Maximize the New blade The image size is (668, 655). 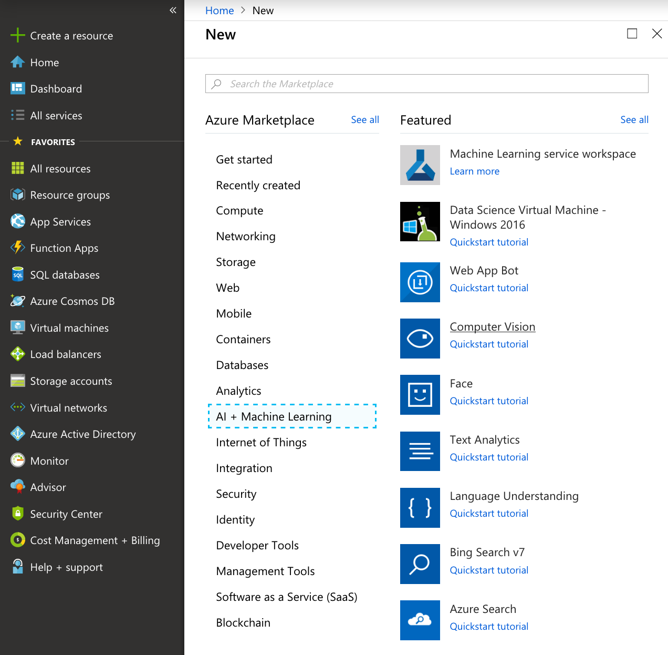(x=632, y=34)
